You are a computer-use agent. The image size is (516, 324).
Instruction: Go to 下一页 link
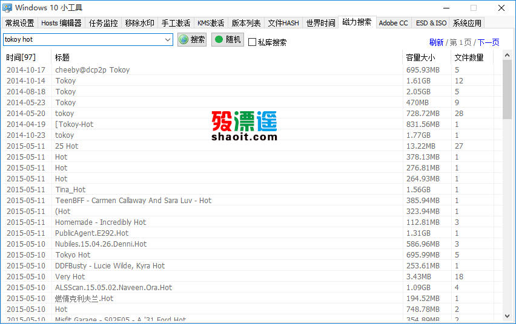[488, 42]
